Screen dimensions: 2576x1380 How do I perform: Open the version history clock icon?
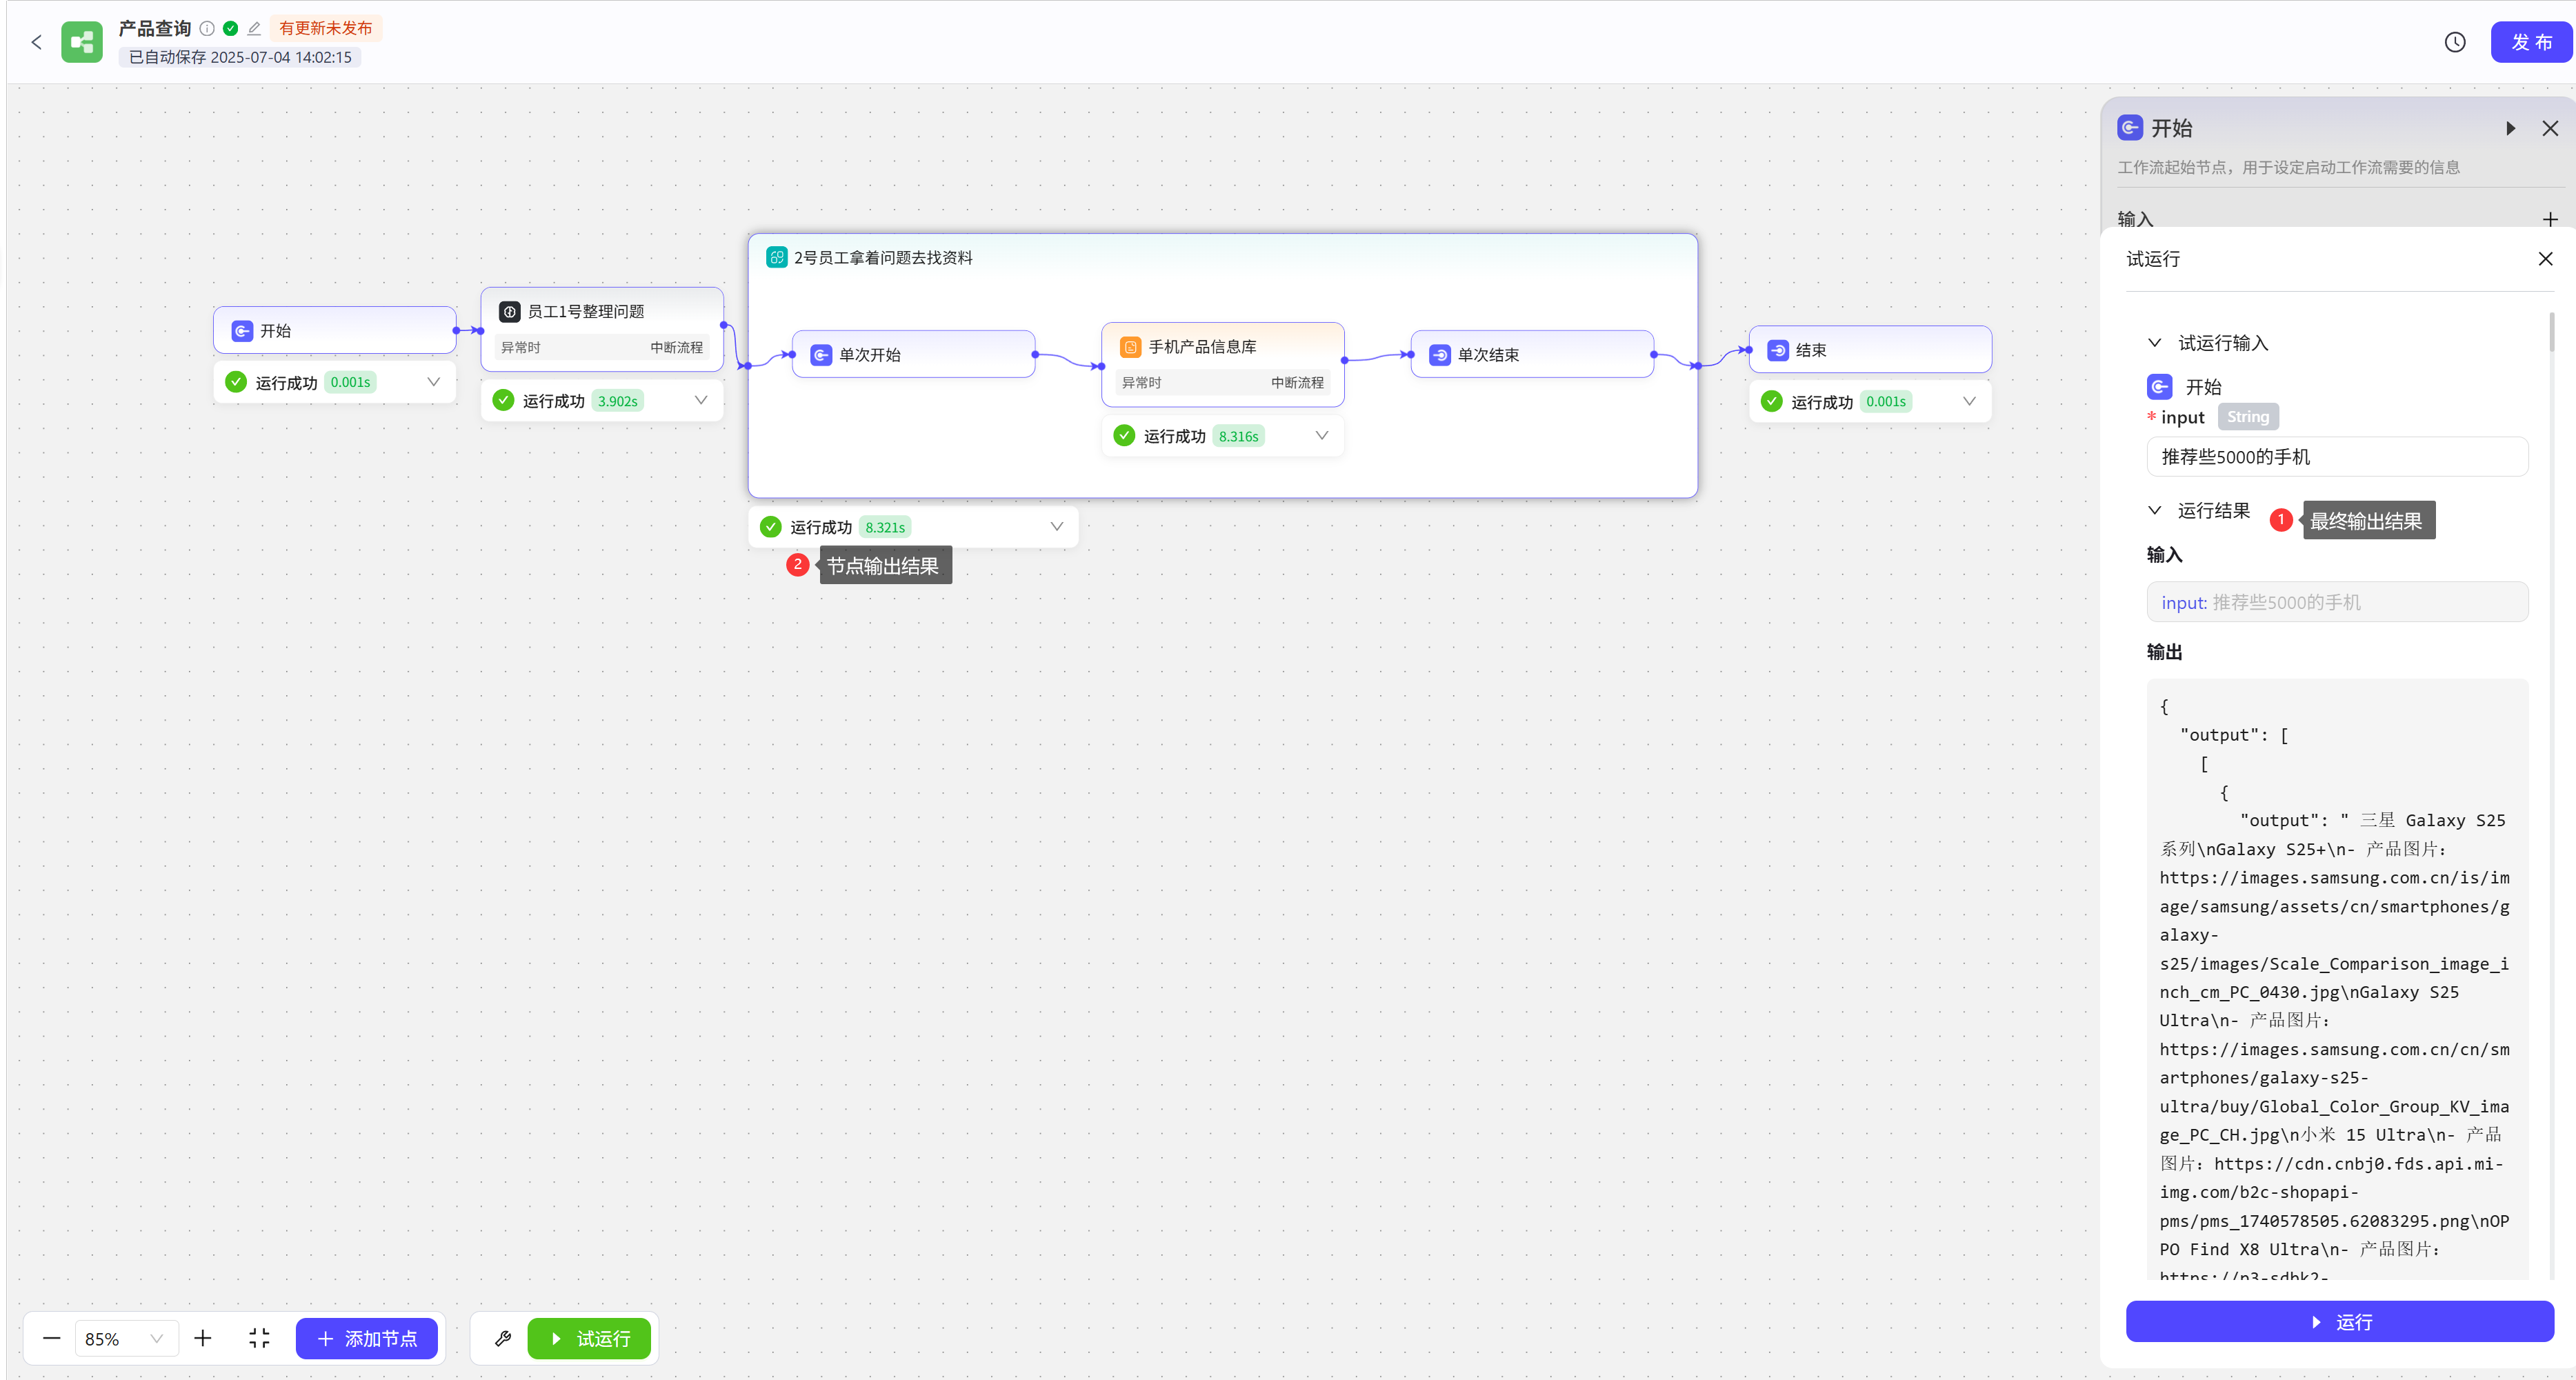point(2455,42)
